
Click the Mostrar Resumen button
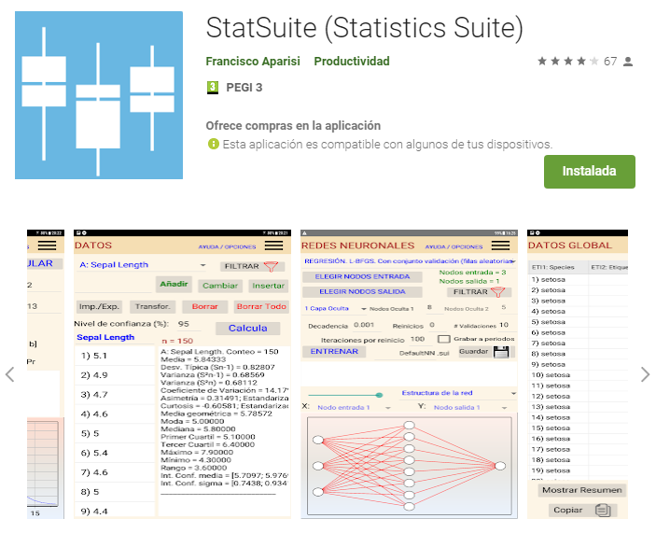pyautogui.click(x=582, y=490)
